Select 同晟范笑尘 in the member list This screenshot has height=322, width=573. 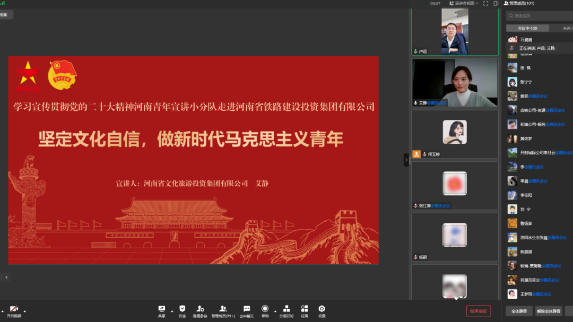point(540,280)
